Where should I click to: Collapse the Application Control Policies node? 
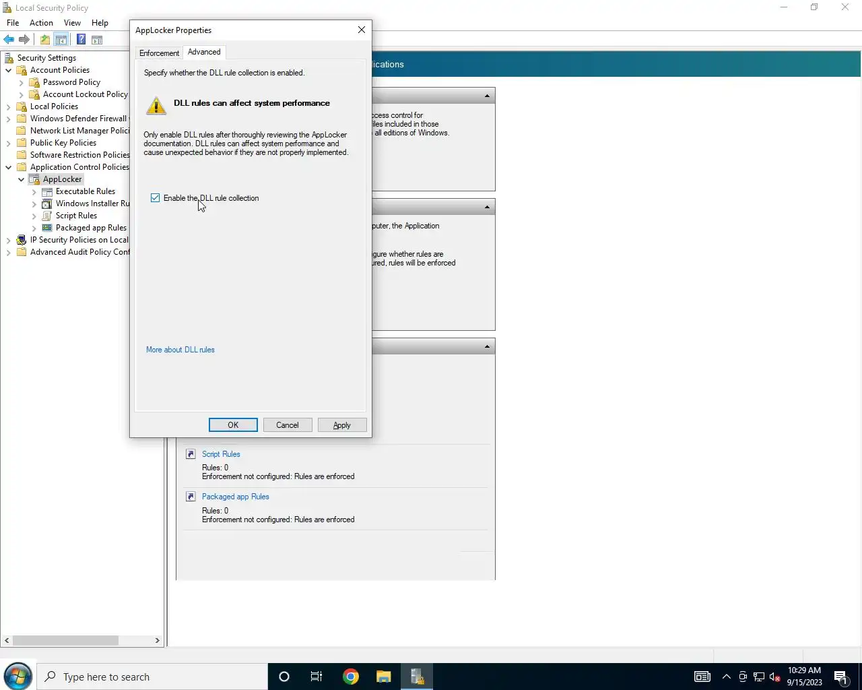[9, 167]
